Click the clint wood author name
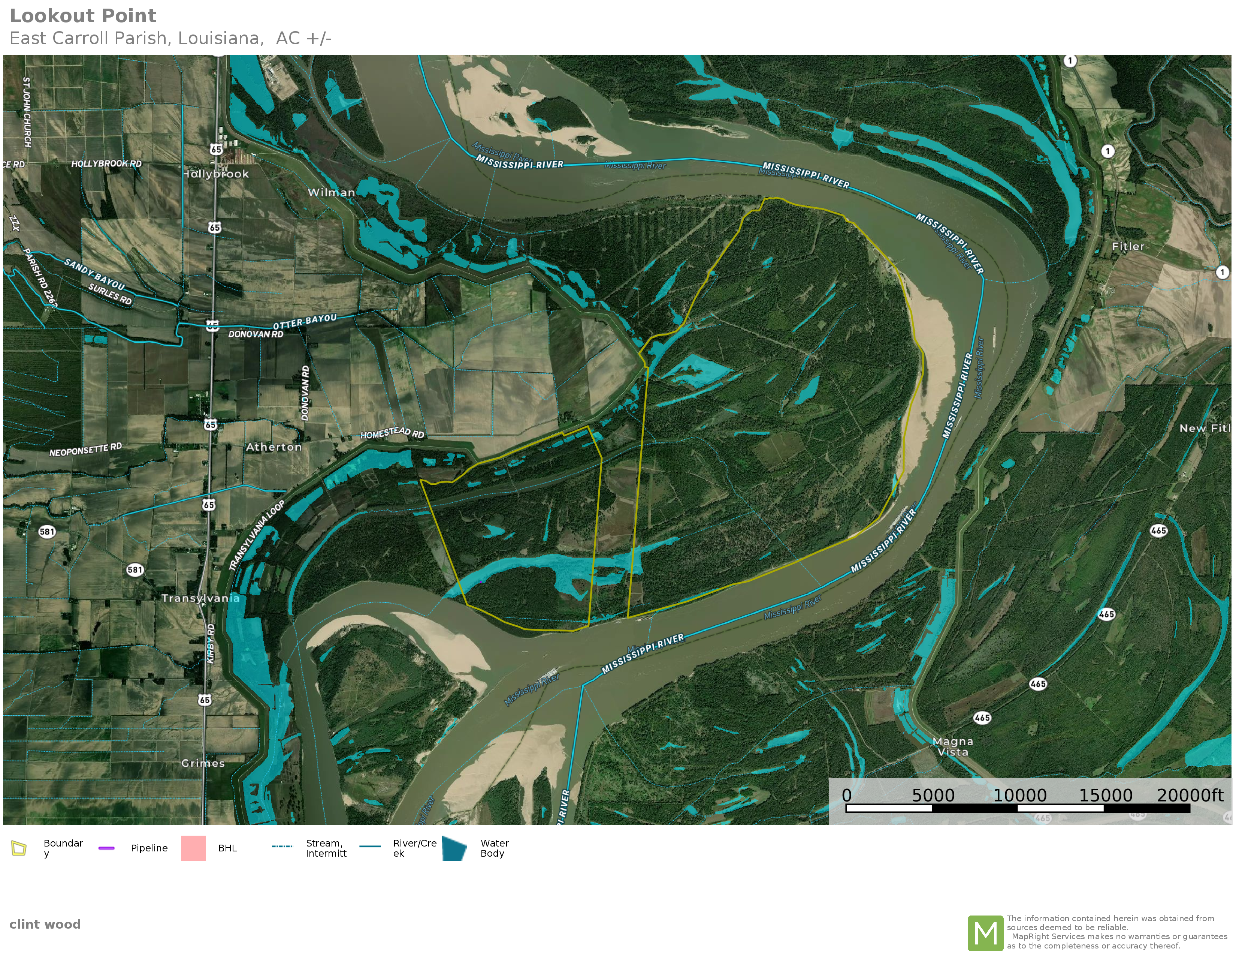The height and width of the screenshot is (956, 1236). coord(45,924)
